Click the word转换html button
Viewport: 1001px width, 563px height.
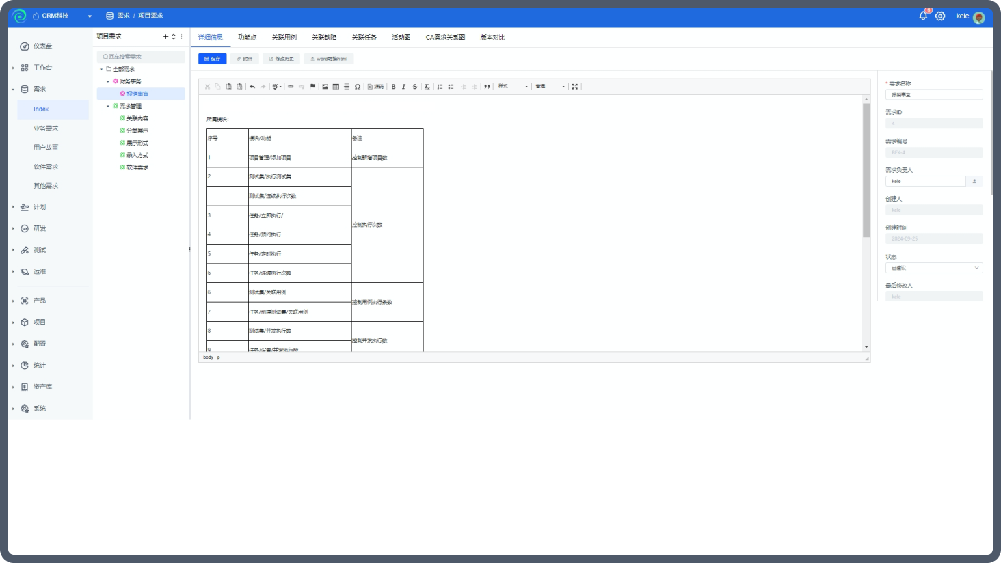point(329,59)
